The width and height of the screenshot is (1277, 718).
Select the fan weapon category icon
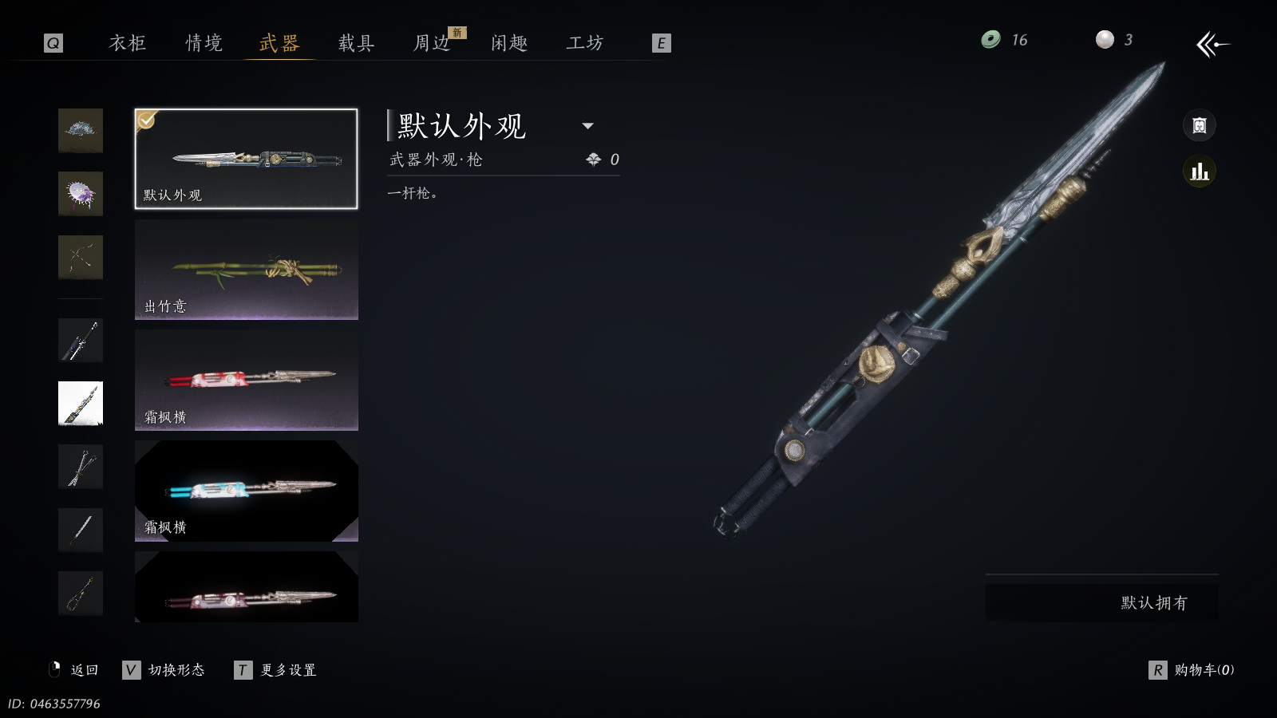tap(81, 131)
